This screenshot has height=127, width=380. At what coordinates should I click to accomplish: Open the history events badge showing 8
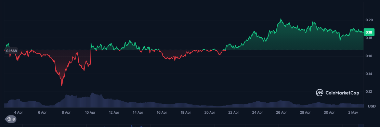tap(11, 119)
